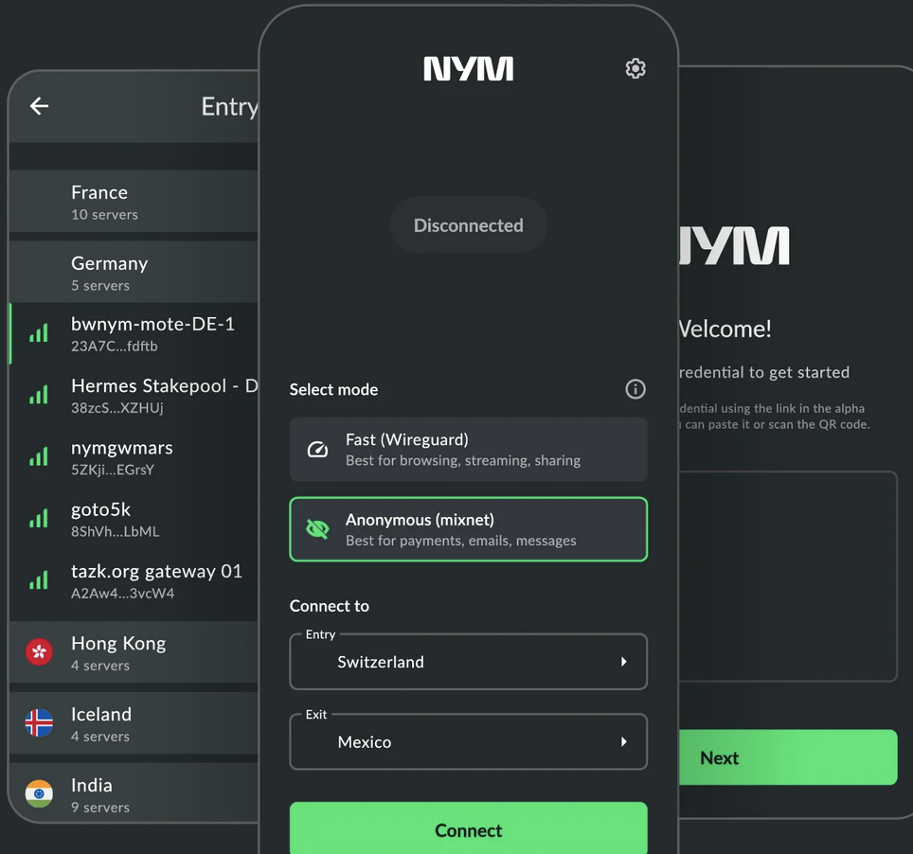Click the crossed-eye Anonymous mode icon
This screenshot has width=913, height=854.
point(317,529)
